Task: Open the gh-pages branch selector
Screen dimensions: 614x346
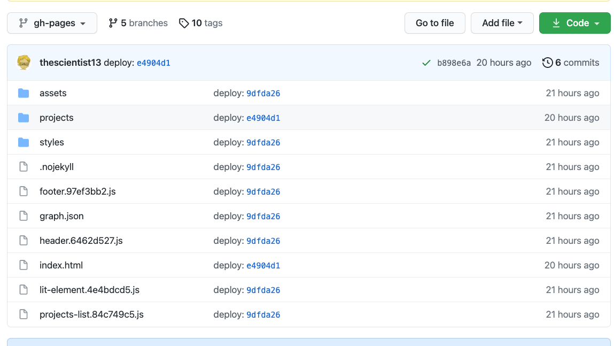Action: click(52, 23)
